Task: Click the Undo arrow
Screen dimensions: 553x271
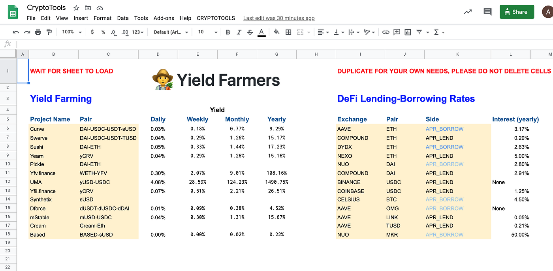Action: click(16, 32)
